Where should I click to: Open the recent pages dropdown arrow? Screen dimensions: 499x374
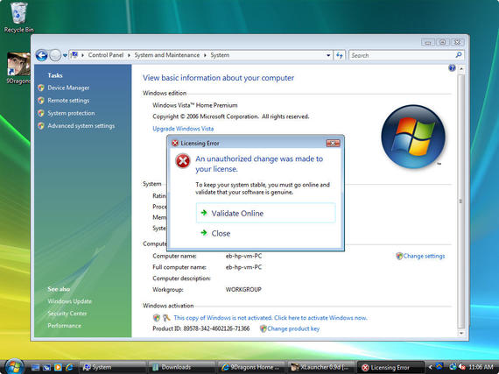65,55
